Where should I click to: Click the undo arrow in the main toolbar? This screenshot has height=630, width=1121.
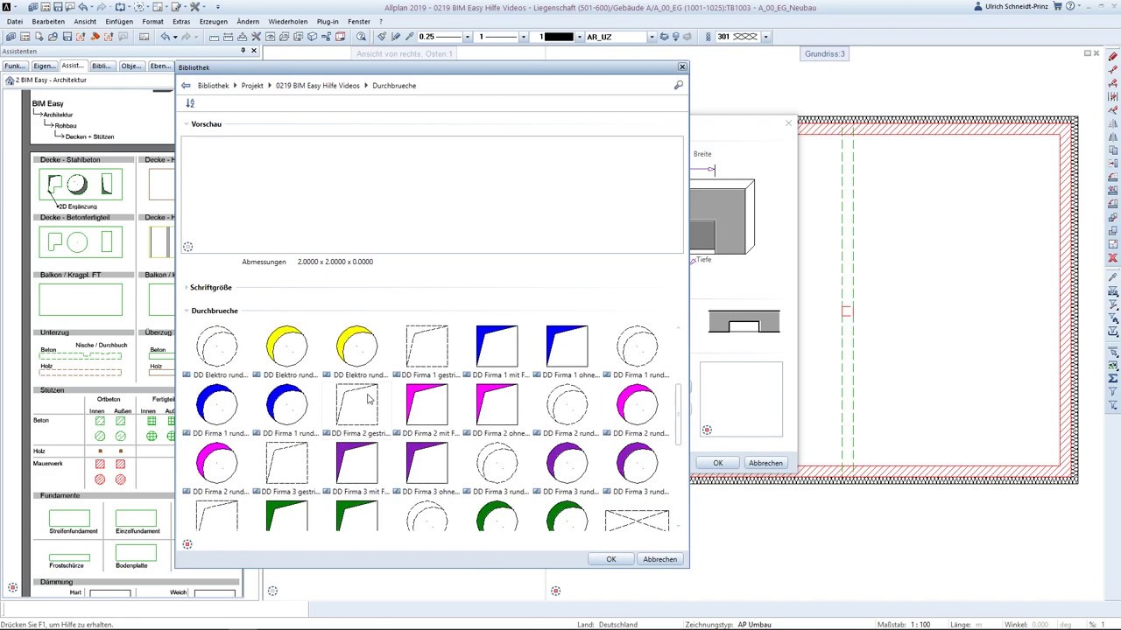[x=165, y=37]
